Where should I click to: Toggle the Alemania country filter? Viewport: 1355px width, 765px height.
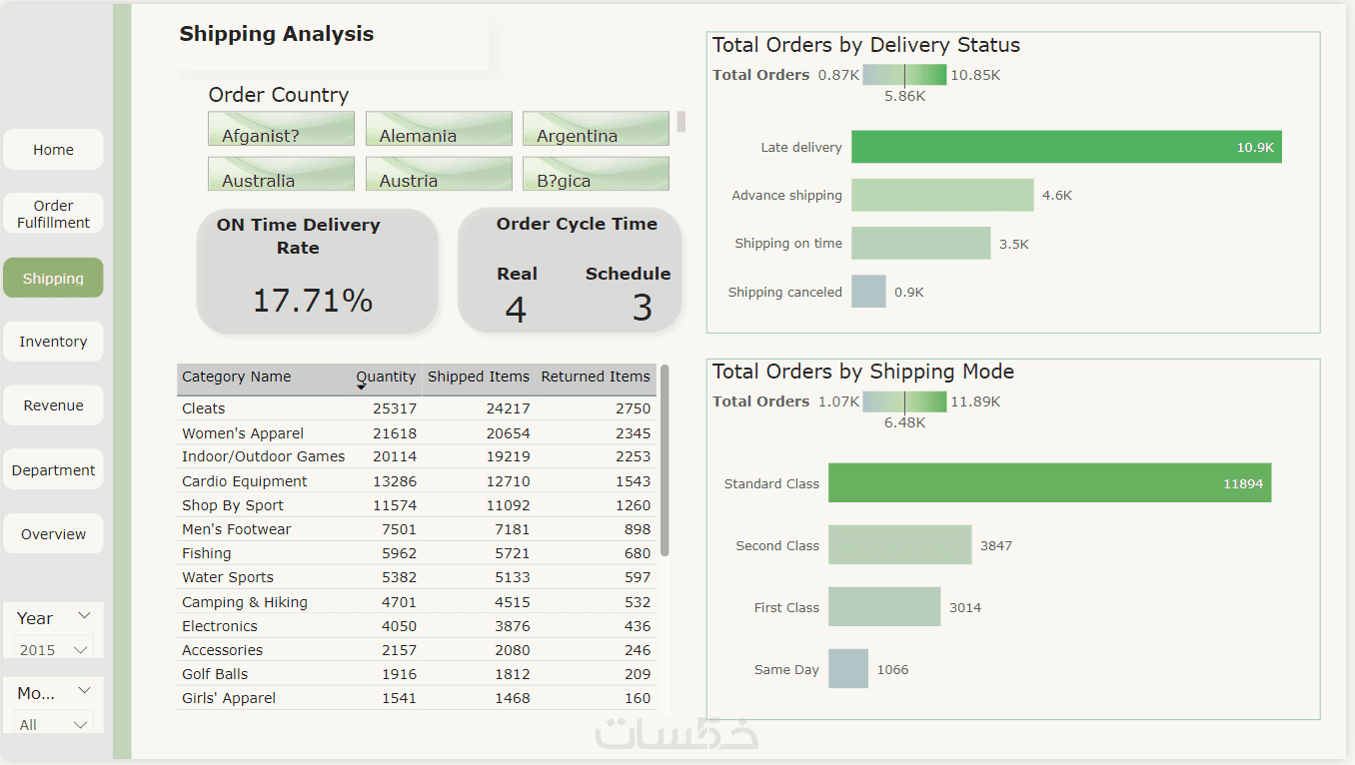click(438, 129)
